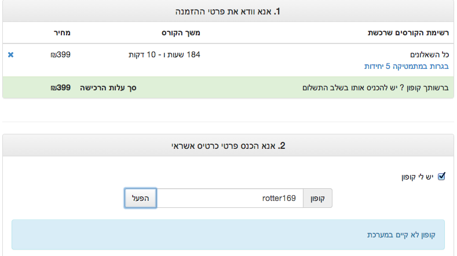The height and width of the screenshot is (256, 457).
Task: Click the רשימת הקורסים שרכשת column header
Action: (x=408, y=32)
